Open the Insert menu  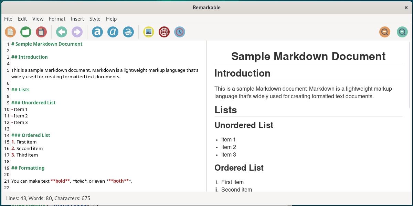[77, 19]
